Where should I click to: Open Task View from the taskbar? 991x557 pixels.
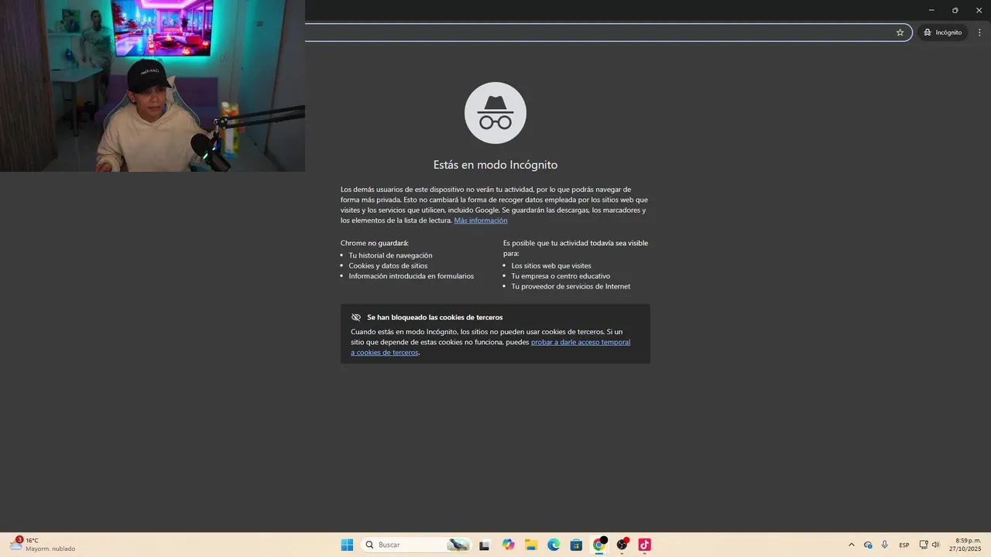coord(485,545)
